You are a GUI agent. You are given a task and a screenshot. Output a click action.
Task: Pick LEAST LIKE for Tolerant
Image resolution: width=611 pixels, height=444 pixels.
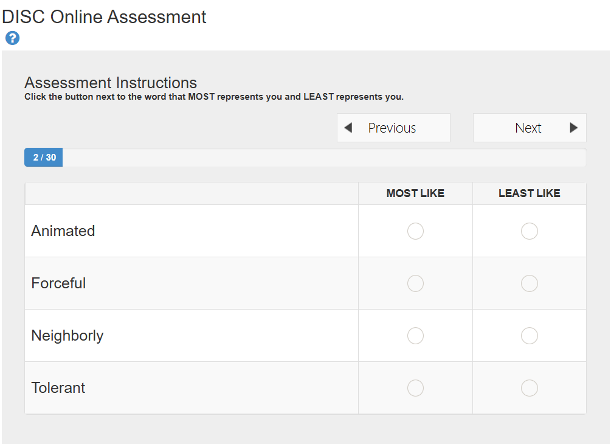(530, 388)
